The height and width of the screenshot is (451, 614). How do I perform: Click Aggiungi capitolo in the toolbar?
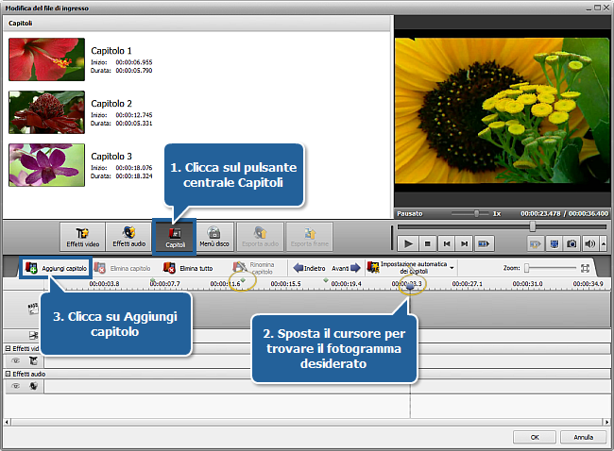point(57,268)
